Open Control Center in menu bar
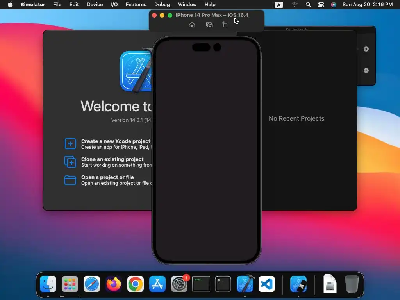The width and height of the screenshot is (400, 300). (321, 5)
